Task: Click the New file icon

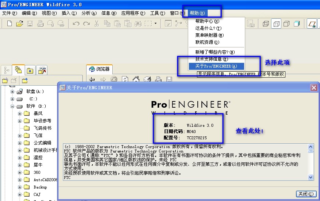Action: coord(9,24)
